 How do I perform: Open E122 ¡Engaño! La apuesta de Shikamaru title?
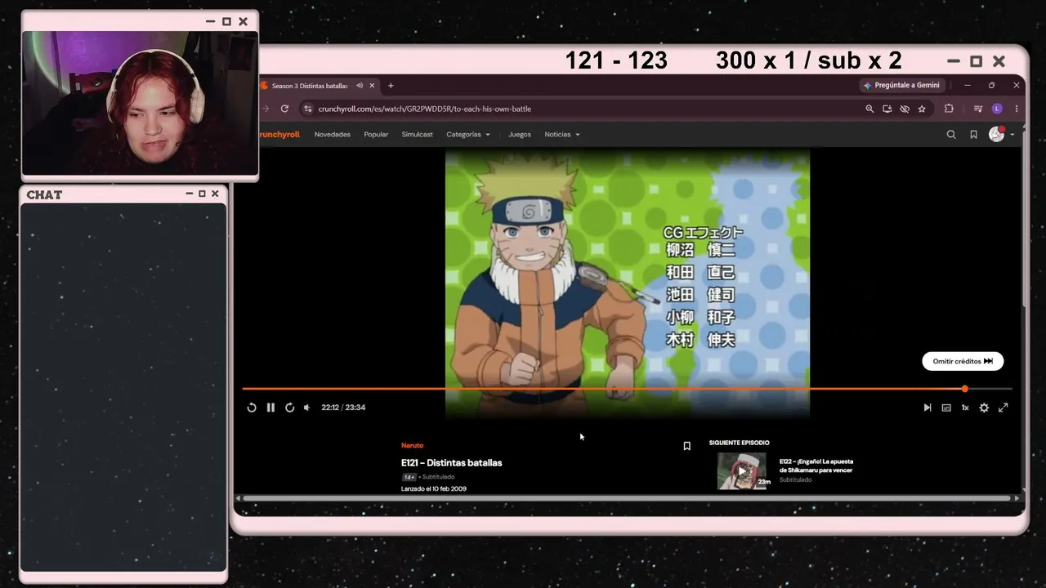[816, 465]
